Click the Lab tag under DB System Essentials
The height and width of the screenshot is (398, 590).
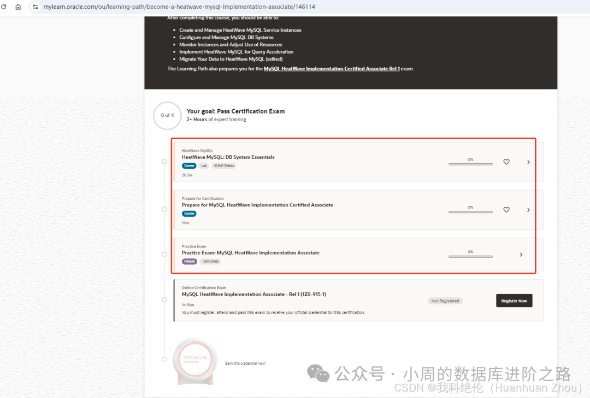(204, 166)
